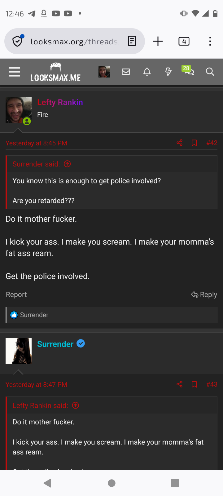Reply to Lefty Rankin's post
This screenshot has width=223, height=496.
(204, 294)
